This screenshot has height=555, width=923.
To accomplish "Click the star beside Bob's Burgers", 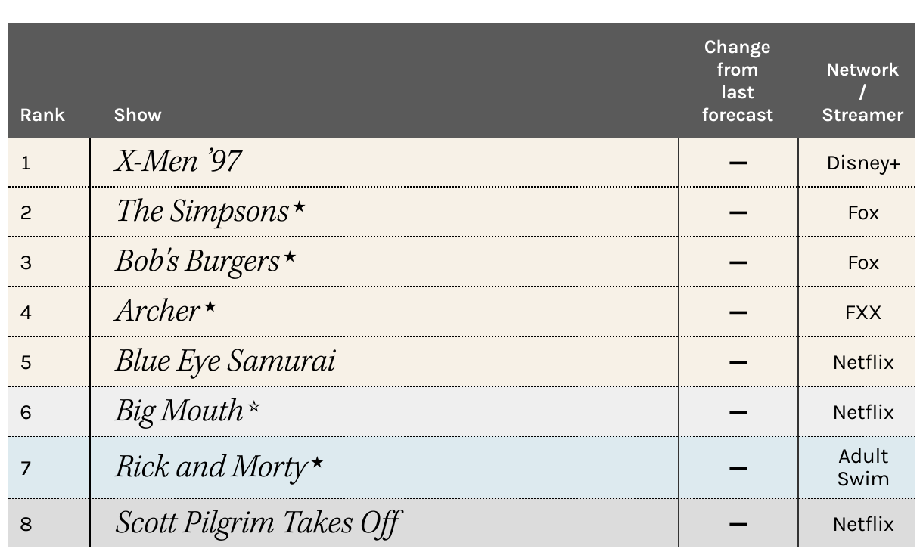I will [290, 256].
